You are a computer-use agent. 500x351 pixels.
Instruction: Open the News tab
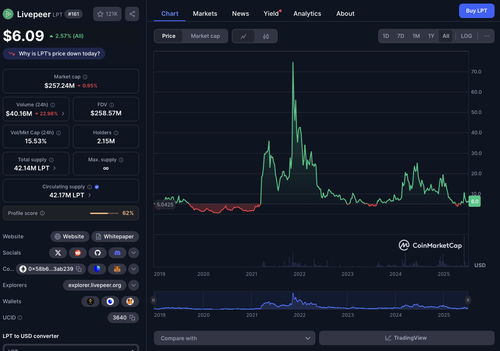coord(240,14)
